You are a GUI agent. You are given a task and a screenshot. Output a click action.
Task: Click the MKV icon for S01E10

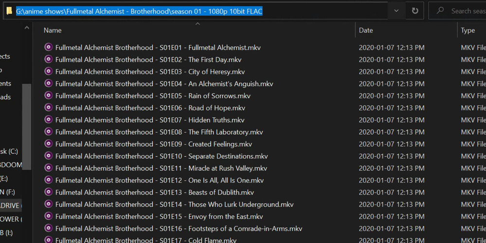coord(48,156)
